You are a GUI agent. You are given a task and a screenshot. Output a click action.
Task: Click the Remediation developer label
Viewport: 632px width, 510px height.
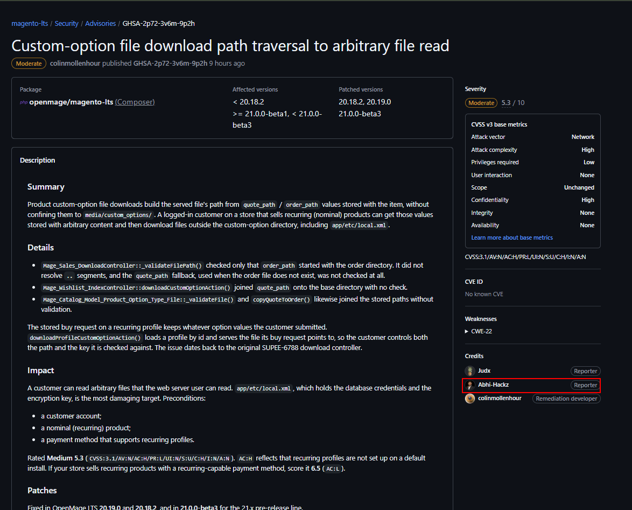click(x=566, y=399)
